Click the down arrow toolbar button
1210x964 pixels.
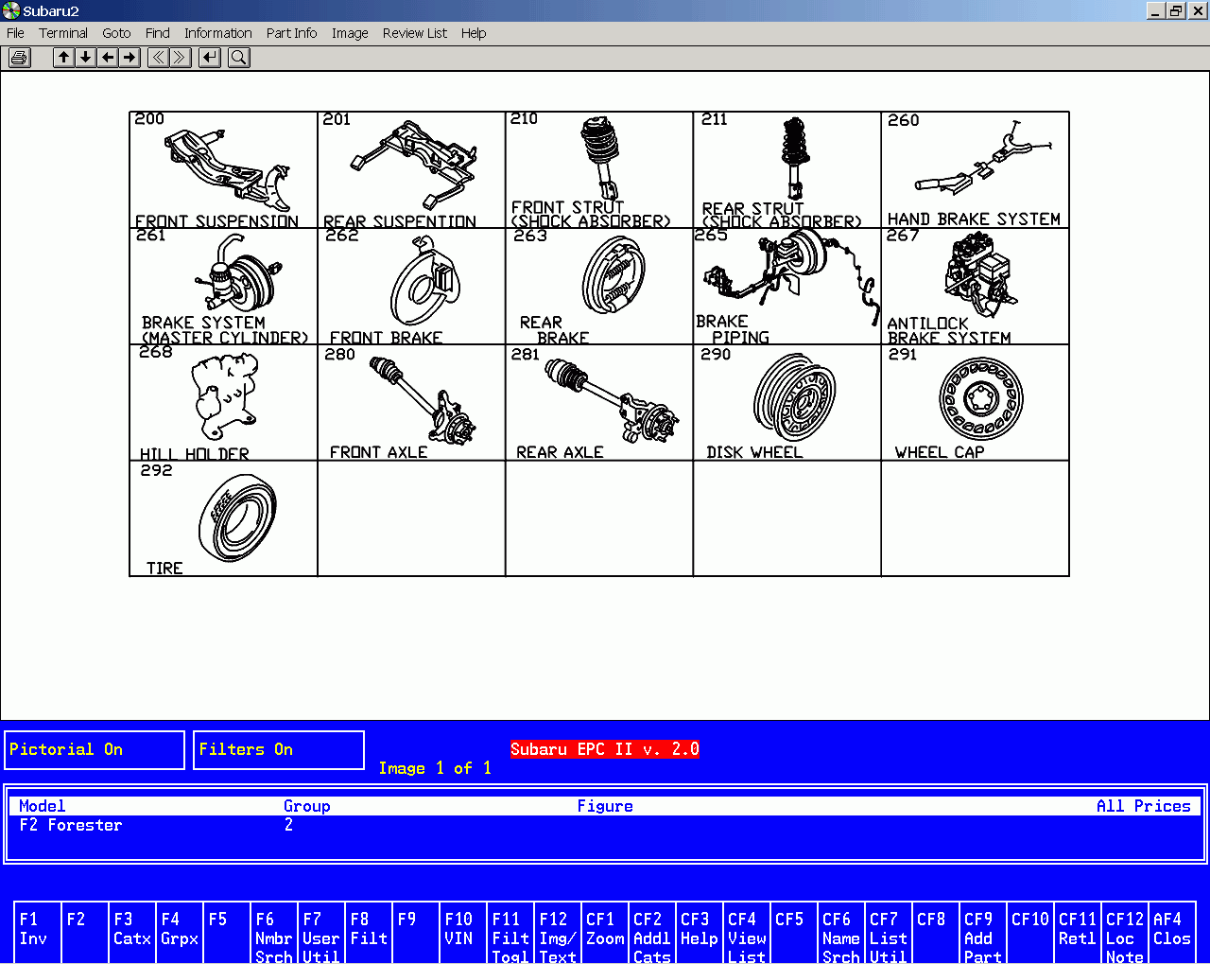pyautogui.click(x=86, y=58)
